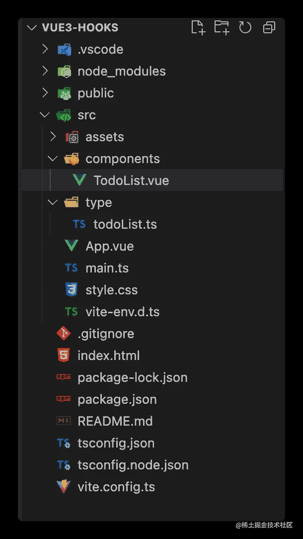The width and height of the screenshot is (303, 539).
Task: Click the git icon next to .gitignore
Action: [64, 334]
